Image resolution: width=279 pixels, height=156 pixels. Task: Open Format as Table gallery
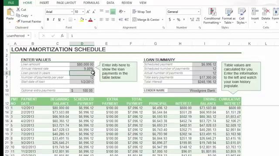[228, 16]
